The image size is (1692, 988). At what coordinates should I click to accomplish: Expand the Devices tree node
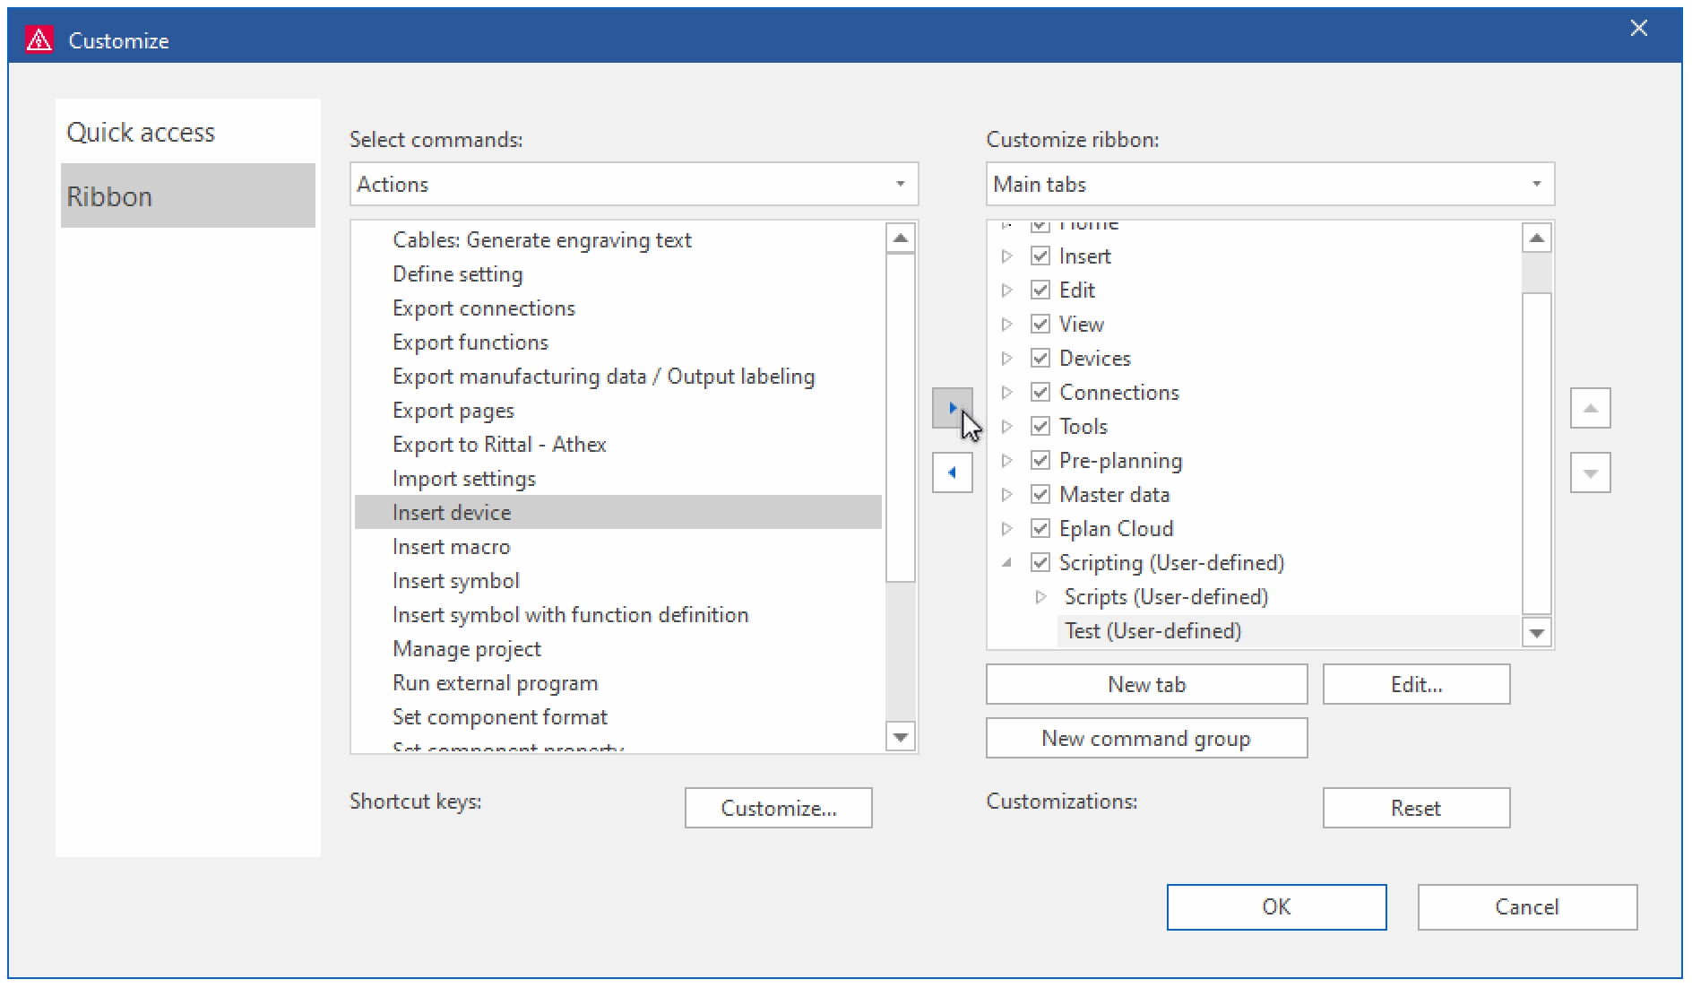tap(1006, 359)
